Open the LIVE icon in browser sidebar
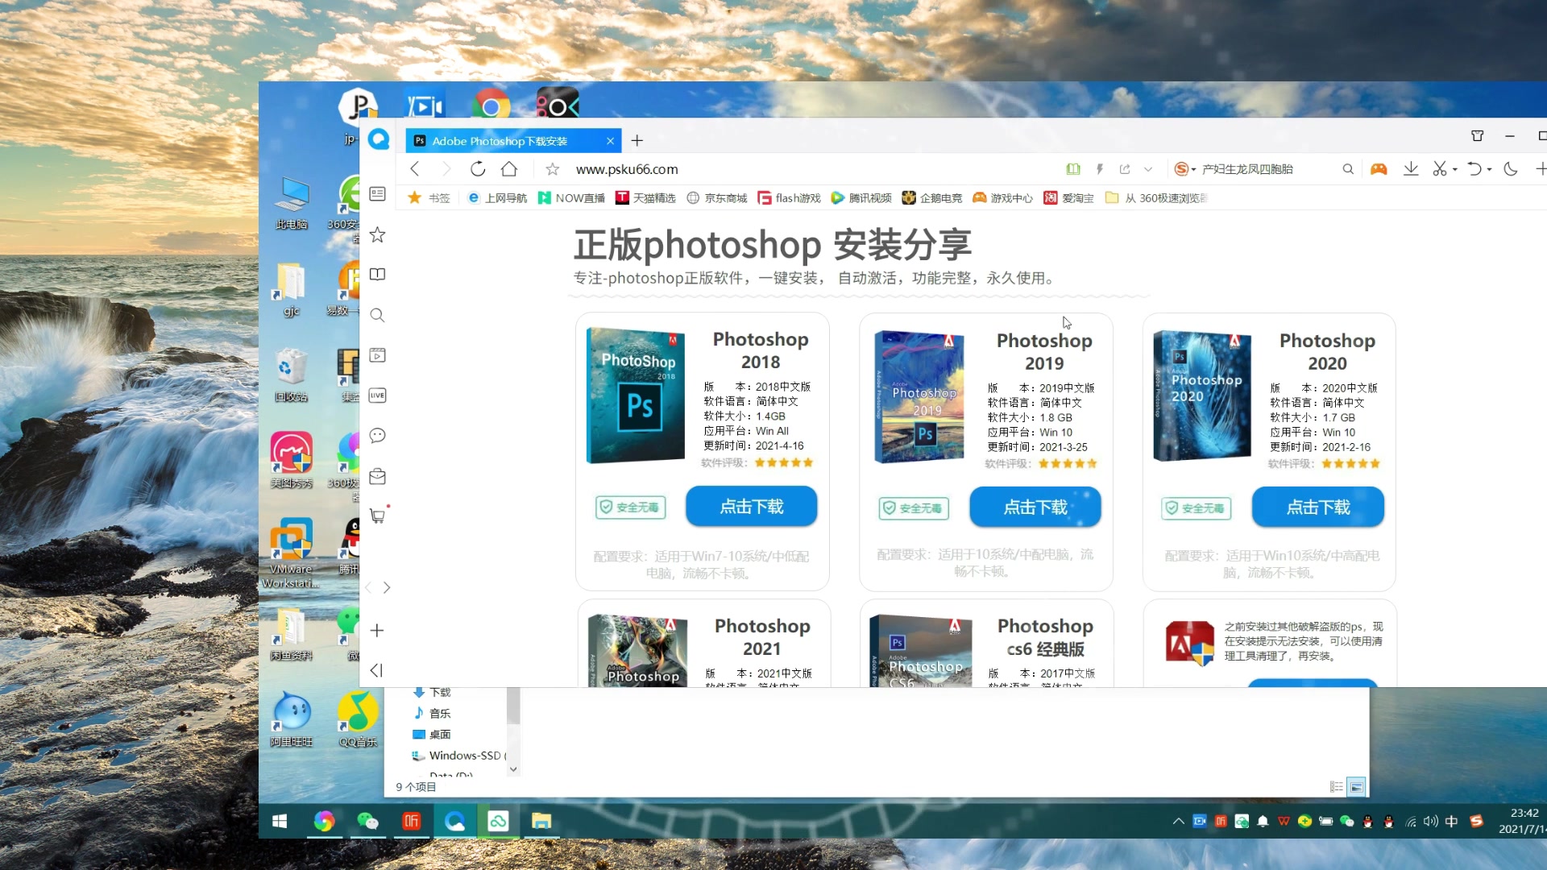1547x870 pixels. point(377,396)
